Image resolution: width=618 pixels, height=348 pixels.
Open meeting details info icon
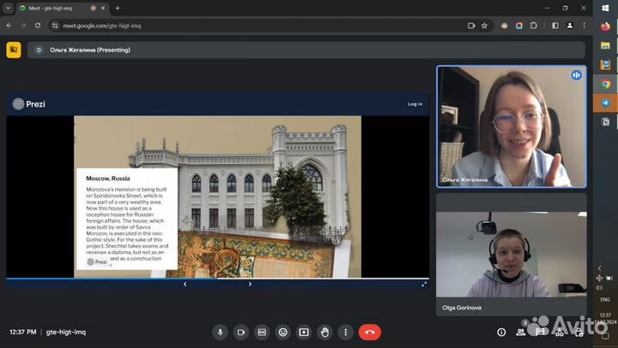(x=501, y=333)
